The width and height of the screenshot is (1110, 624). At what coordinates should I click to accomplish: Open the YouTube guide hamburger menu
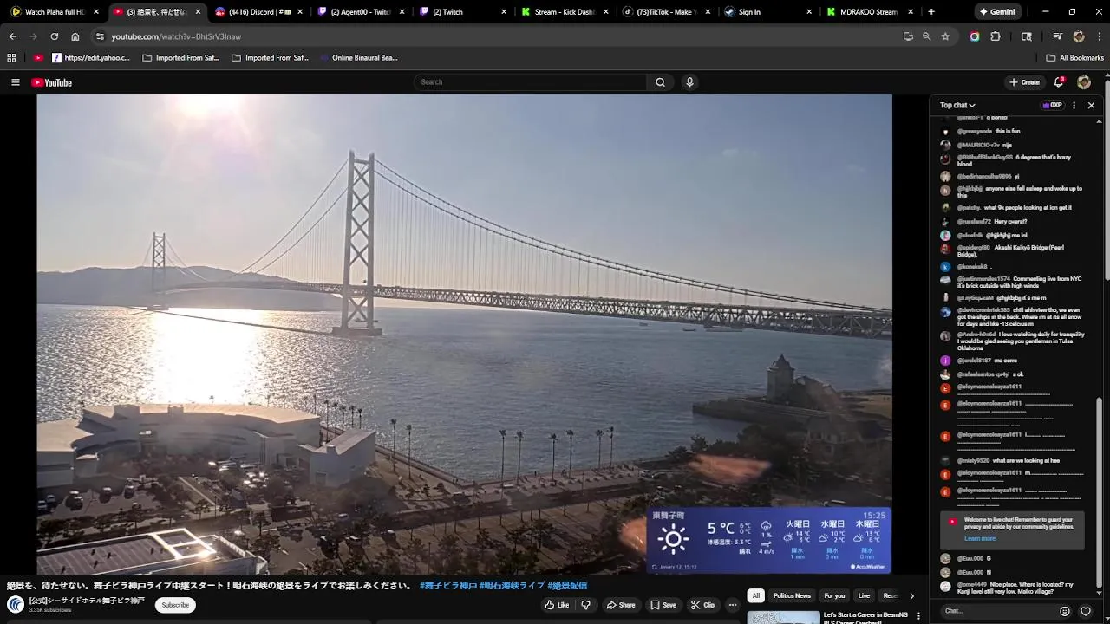pyautogui.click(x=15, y=82)
